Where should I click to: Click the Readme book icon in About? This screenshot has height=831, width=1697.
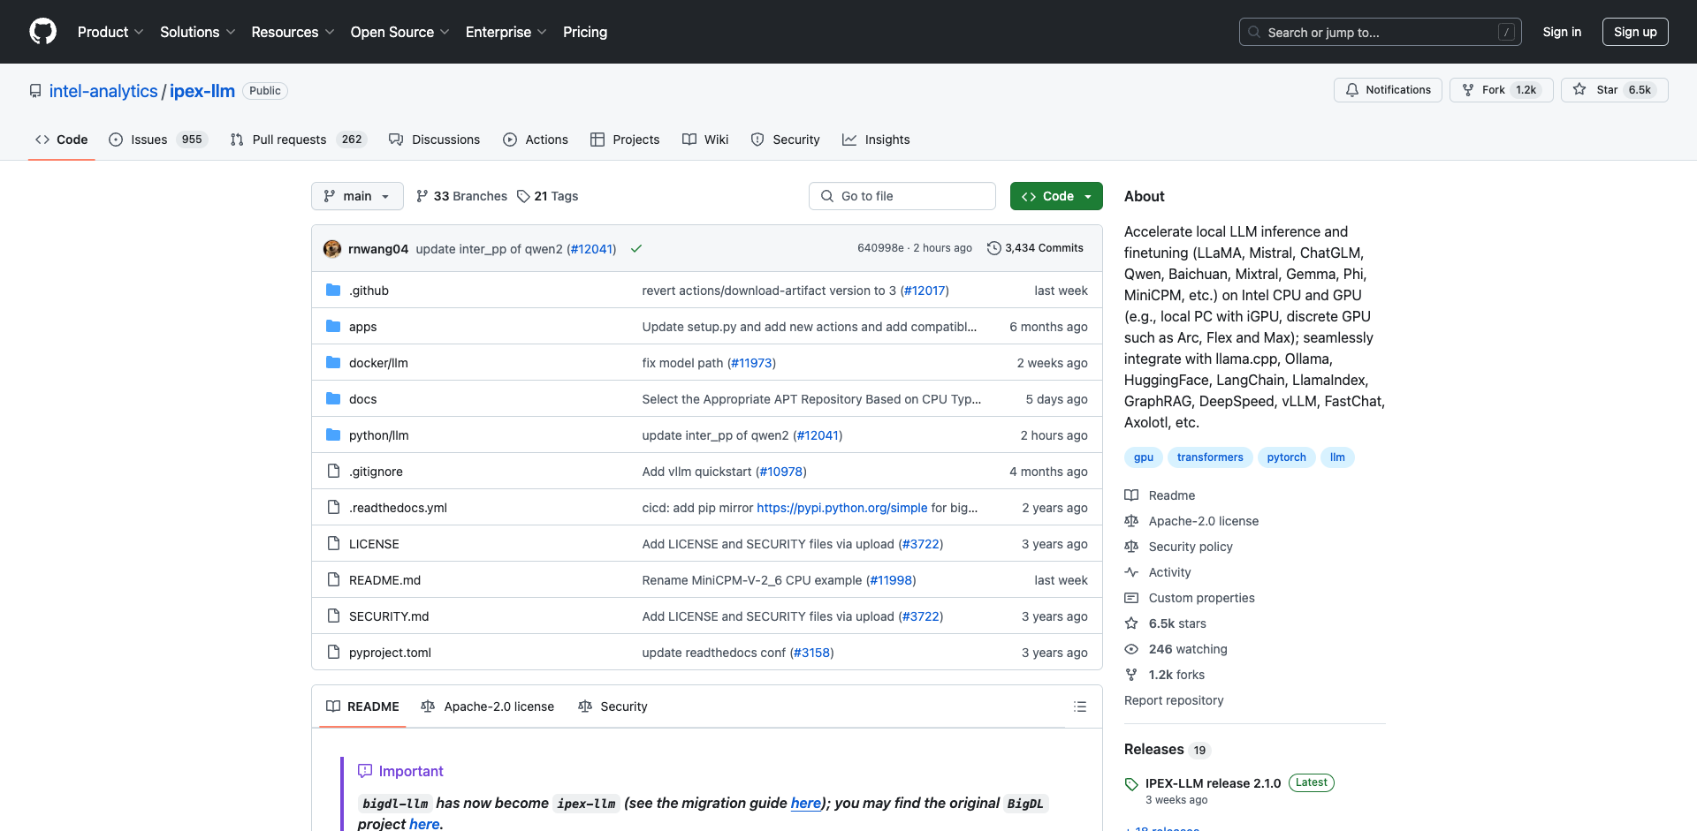coord(1131,495)
